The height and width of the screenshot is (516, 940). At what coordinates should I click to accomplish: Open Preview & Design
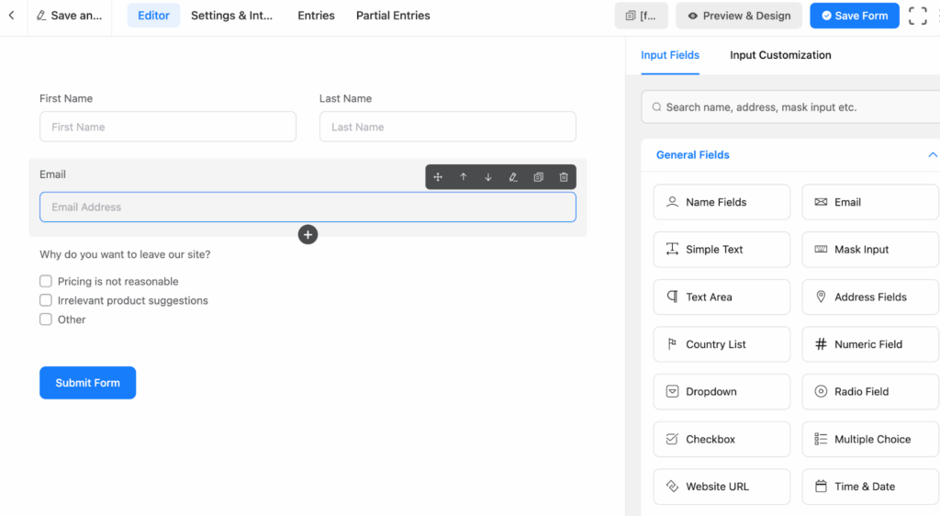(x=739, y=16)
